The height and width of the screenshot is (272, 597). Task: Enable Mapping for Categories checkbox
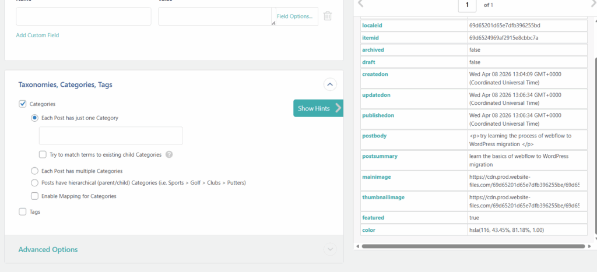(34, 196)
